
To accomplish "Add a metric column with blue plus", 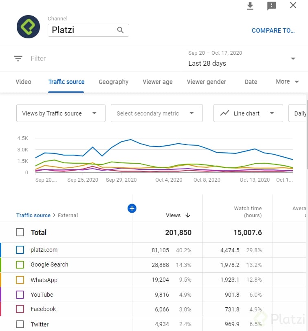I will coord(132,209).
